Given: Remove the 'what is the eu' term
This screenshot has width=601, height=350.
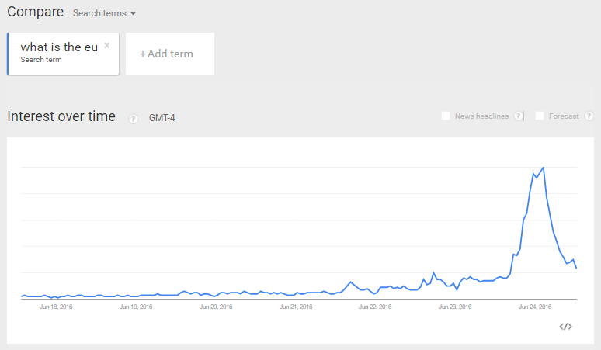Looking at the screenshot, I should pyautogui.click(x=107, y=45).
